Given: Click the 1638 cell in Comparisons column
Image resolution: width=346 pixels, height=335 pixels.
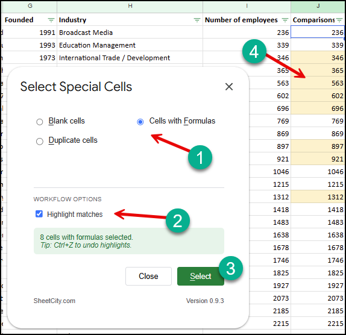Looking at the screenshot, I should (x=318, y=235).
